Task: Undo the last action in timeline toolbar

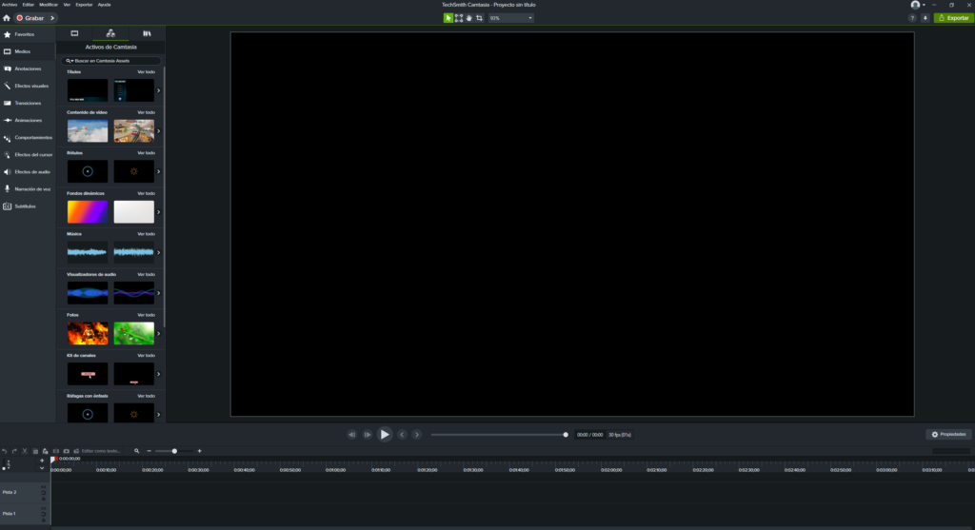Action: pyautogui.click(x=5, y=451)
